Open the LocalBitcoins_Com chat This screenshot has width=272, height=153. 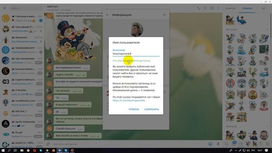pos(22,103)
